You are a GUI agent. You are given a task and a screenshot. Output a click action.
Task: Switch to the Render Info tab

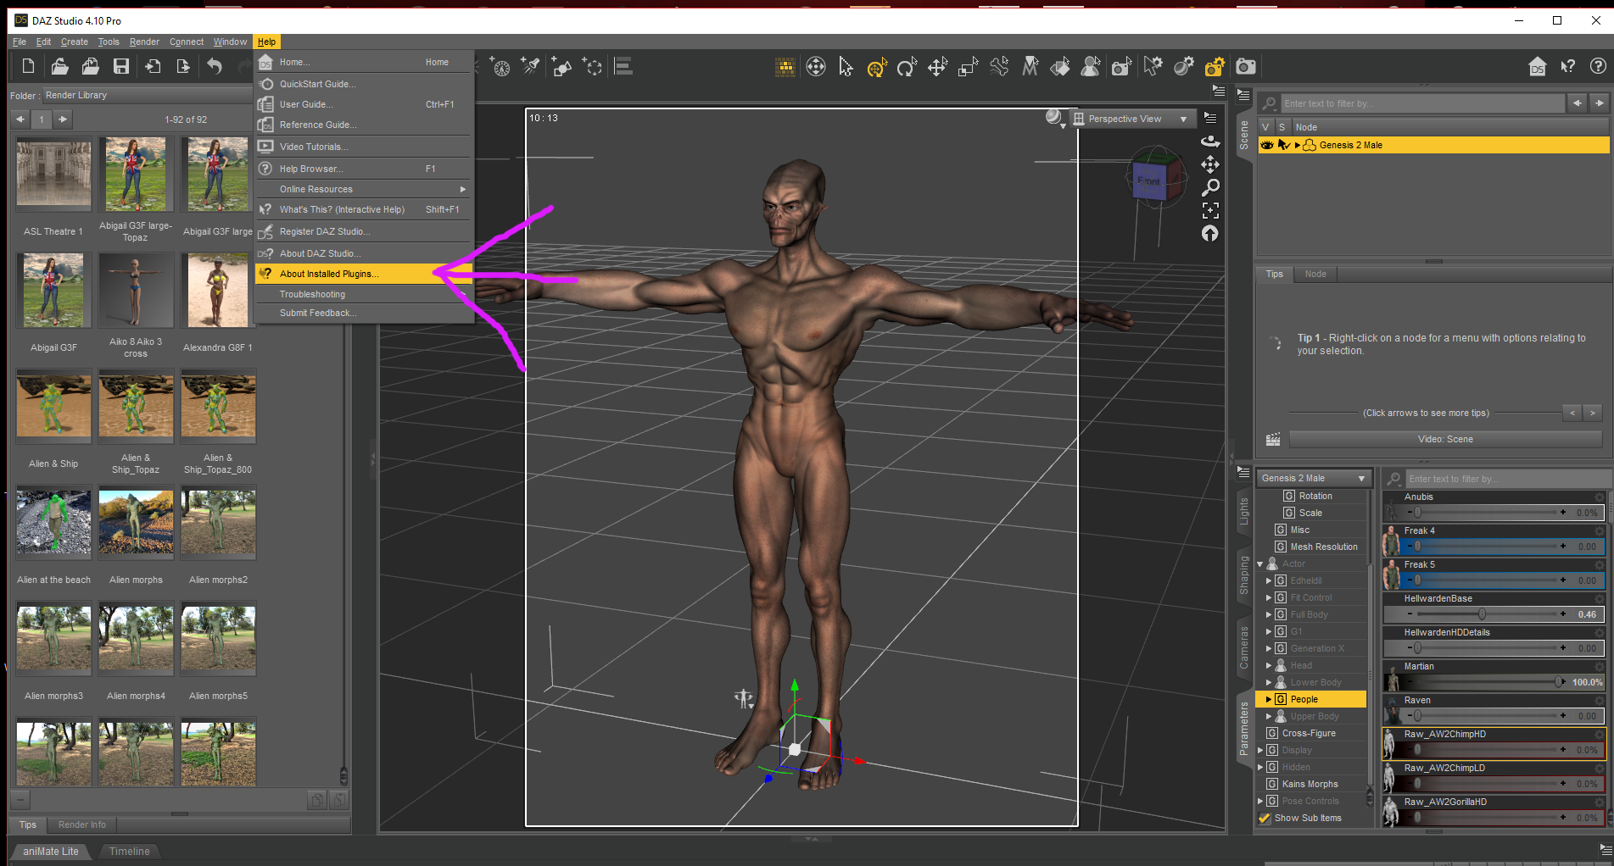(x=82, y=824)
